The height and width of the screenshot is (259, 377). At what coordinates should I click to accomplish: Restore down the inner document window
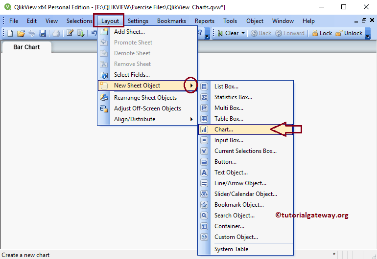tap(364, 21)
